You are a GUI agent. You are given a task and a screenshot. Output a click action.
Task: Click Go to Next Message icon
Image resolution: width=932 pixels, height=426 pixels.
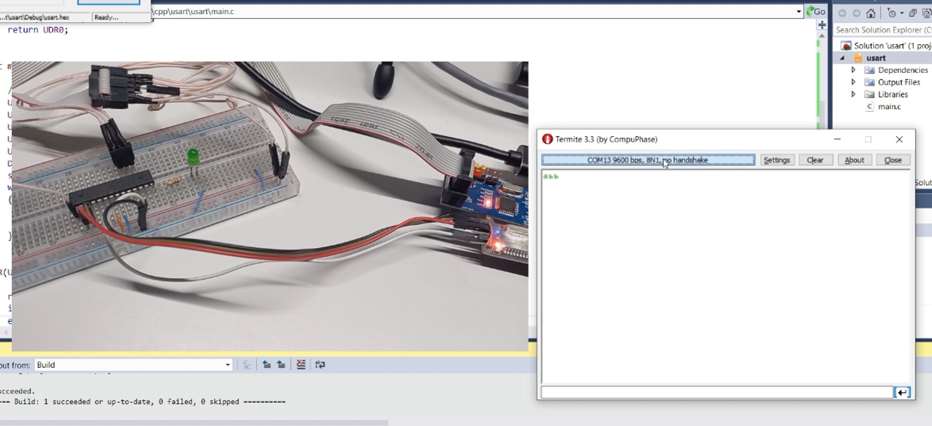coord(281,365)
